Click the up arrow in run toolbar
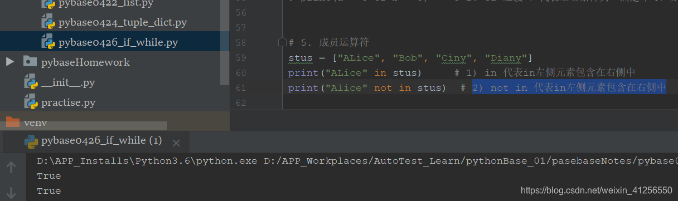The image size is (678, 201). (11, 167)
